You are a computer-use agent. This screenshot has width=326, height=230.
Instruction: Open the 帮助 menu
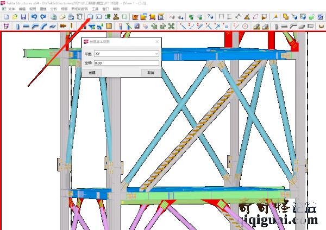tap(116, 9)
